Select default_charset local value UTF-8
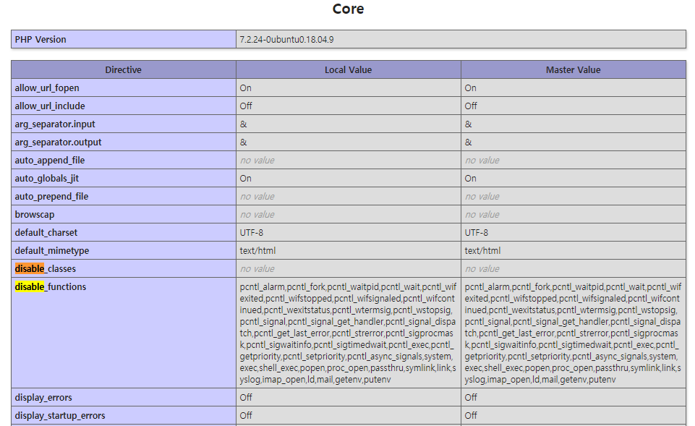 pos(252,232)
